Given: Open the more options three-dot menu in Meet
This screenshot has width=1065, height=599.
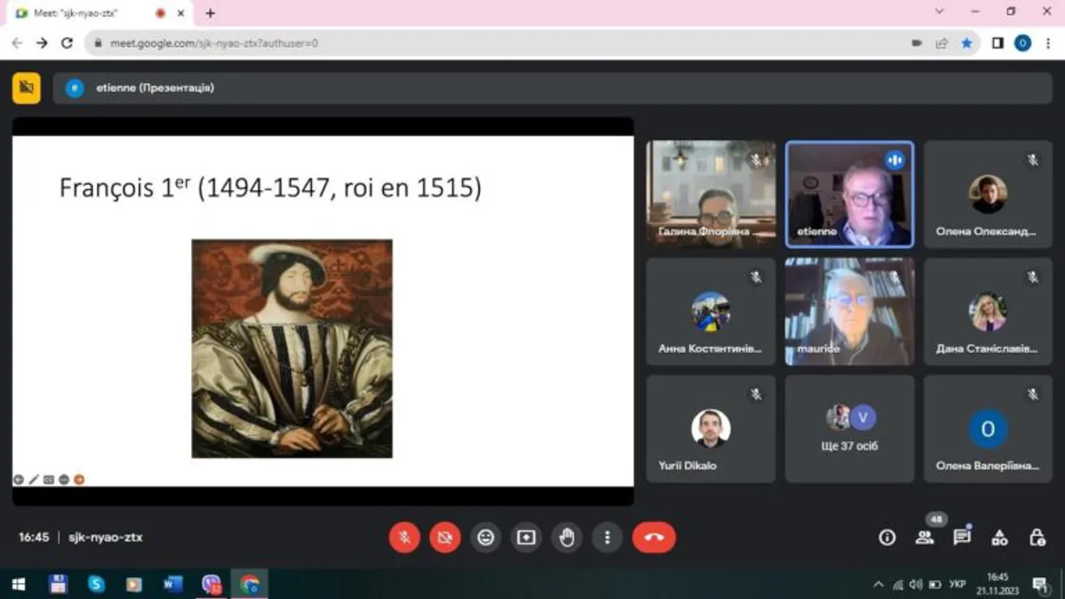Looking at the screenshot, I should click(607, 538).
